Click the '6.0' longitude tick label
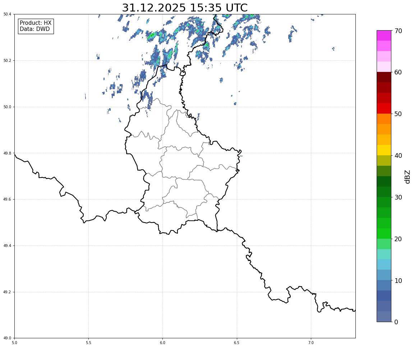Image resolution: width=414 pixels, height=348 pixels. [163, 343]
